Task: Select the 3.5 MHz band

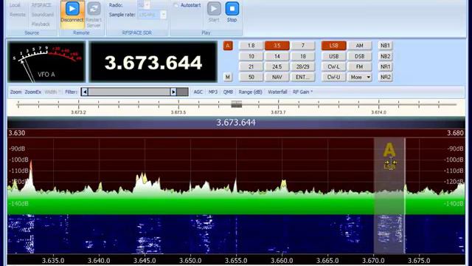Action: point(277,46)
